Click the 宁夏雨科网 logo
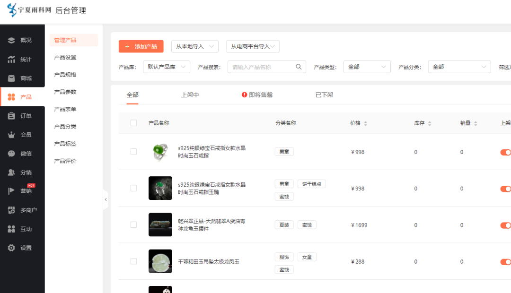The width and height of the screenshot is (511, 293). coord(29,10)
